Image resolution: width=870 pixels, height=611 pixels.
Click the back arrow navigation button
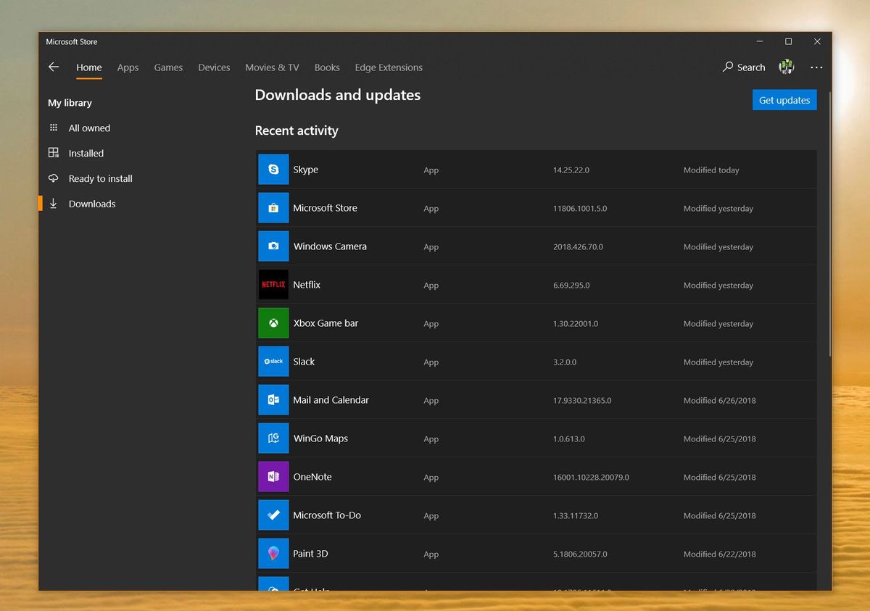[x=53, y=67]
